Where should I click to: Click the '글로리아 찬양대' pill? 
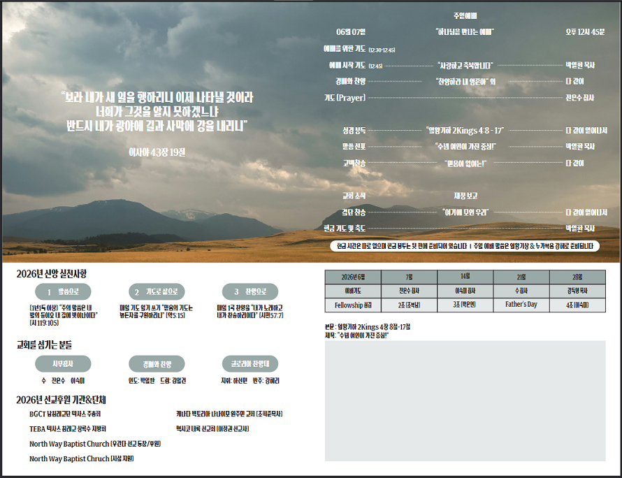(x=250, y=364)
